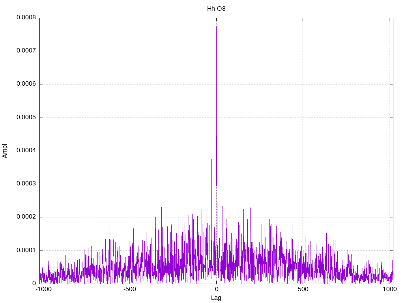Click the 0.0004 y-axis tick label
404x303 pixels.
click(26, 151)
